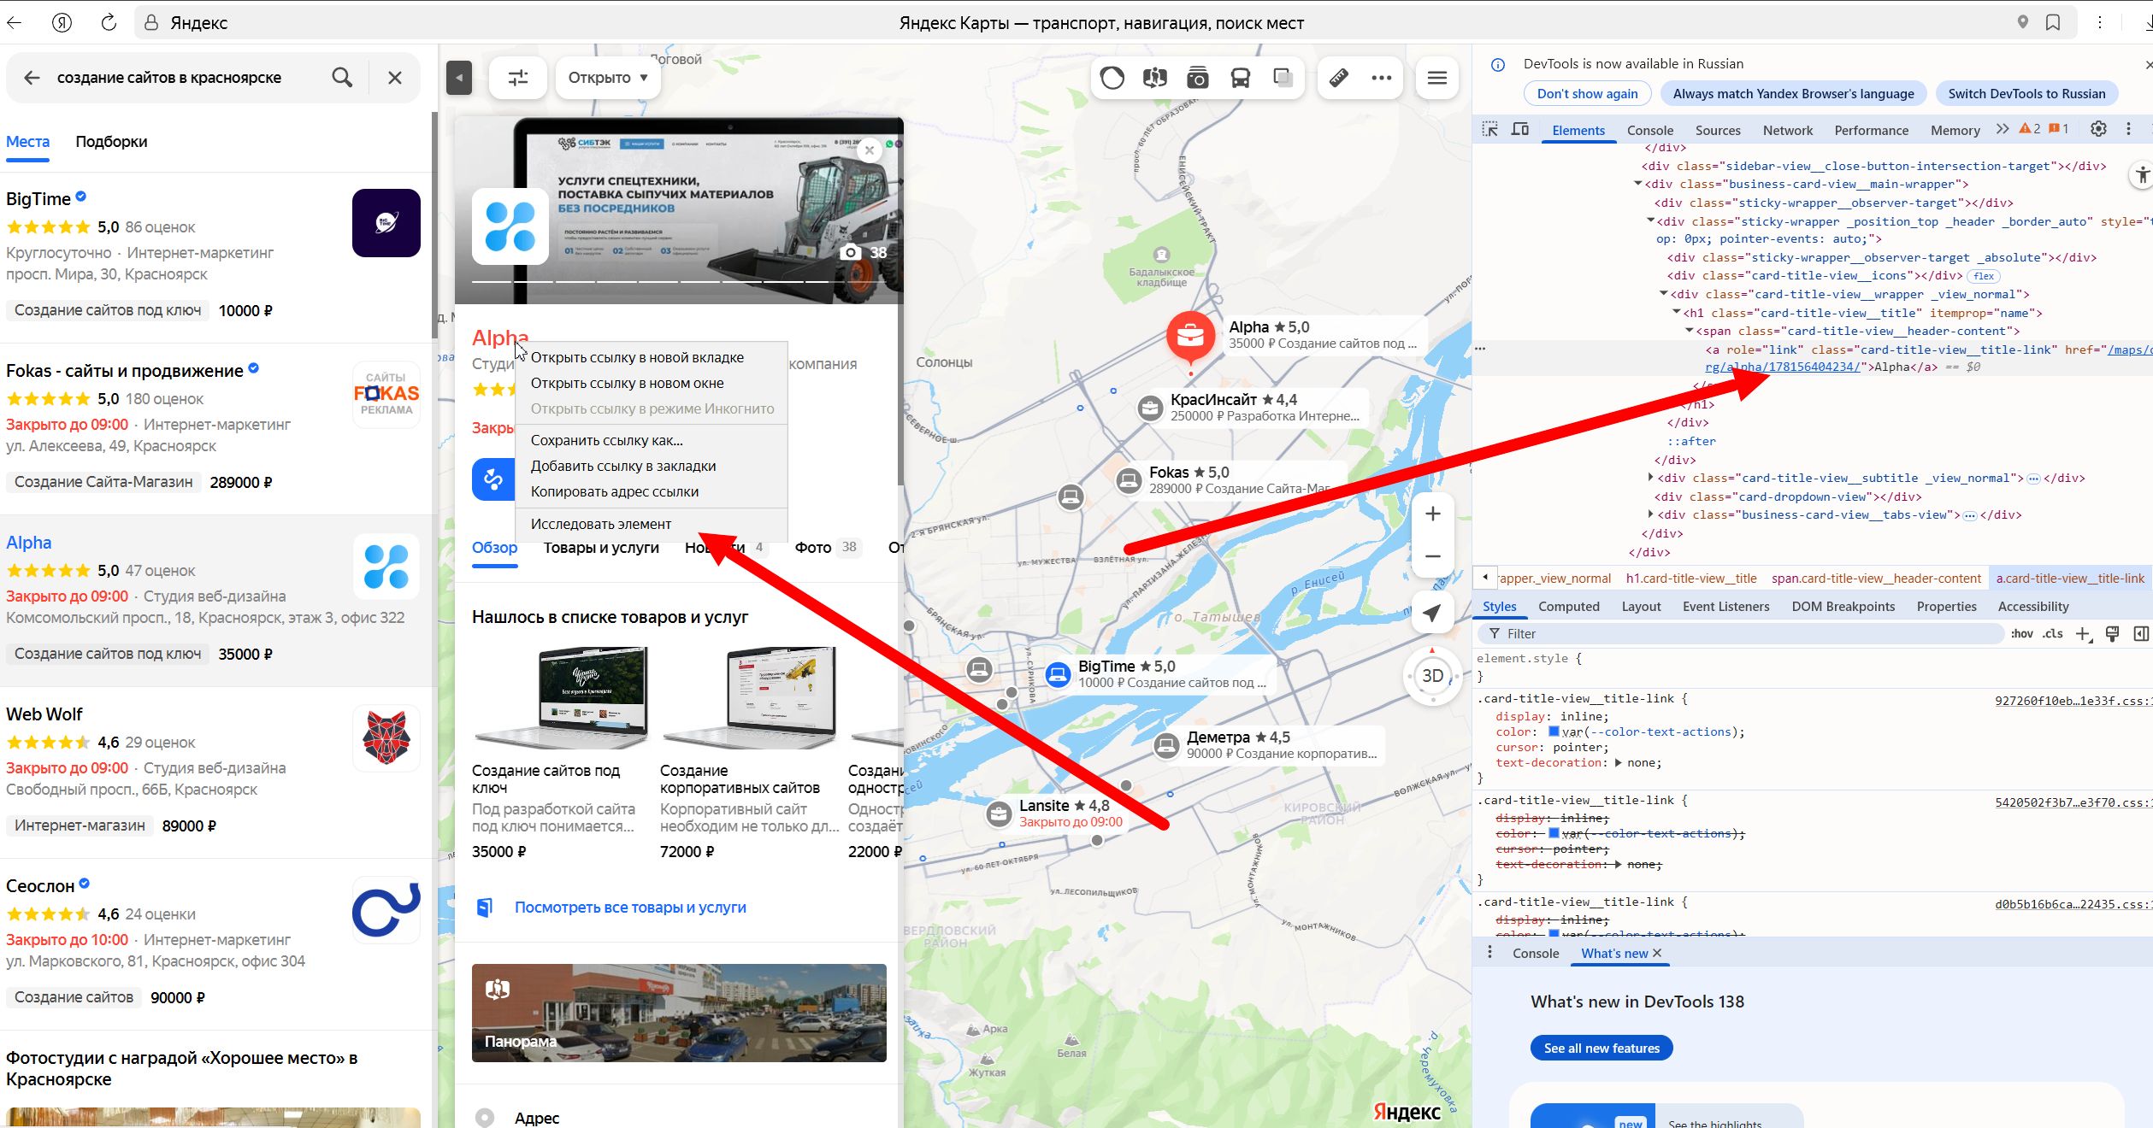
Task: Toggle the device toolbar emulation icon
Action: [1520, 129]
